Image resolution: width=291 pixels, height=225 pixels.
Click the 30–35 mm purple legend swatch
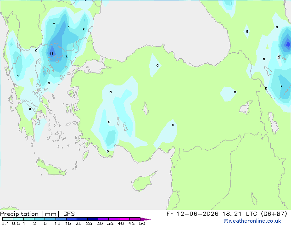coord(103,219)
